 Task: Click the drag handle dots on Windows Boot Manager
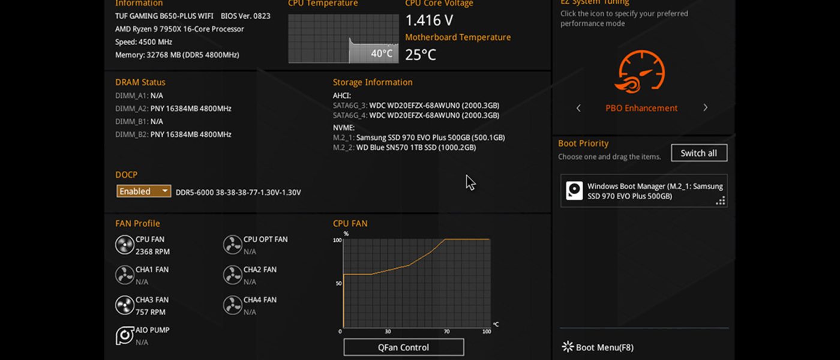pos(721,201)
